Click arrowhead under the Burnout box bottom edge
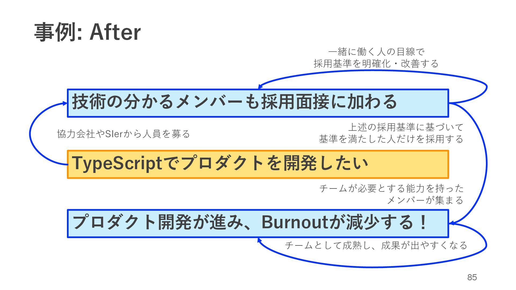 (259, 240)
